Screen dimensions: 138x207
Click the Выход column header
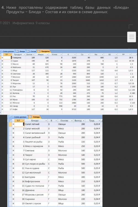[79, 121]
